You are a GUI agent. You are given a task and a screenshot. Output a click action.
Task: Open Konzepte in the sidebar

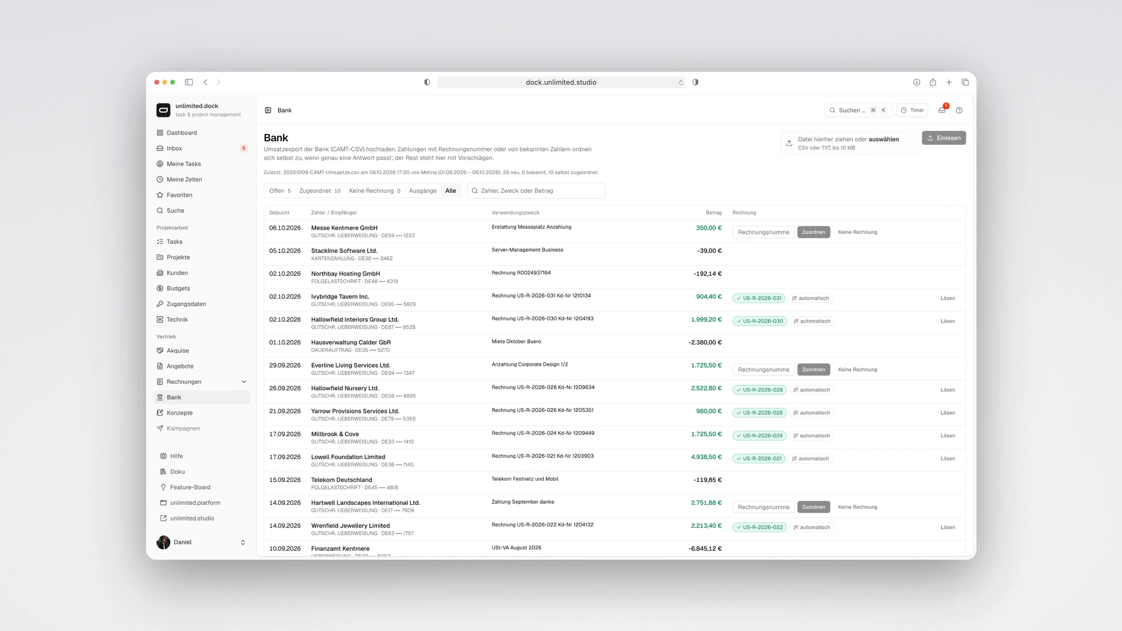click(202, 412)
